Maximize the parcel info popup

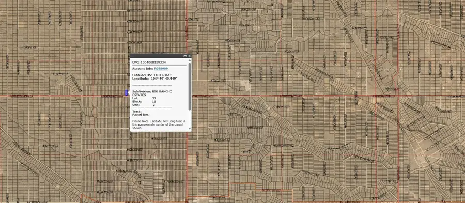[185, 56]
